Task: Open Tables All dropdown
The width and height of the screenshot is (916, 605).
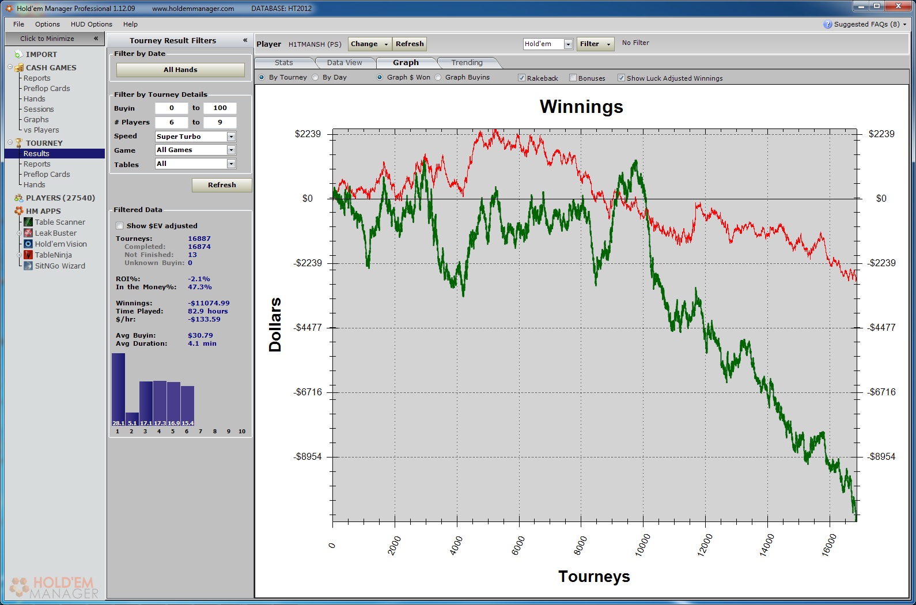Action: (231, 164)
